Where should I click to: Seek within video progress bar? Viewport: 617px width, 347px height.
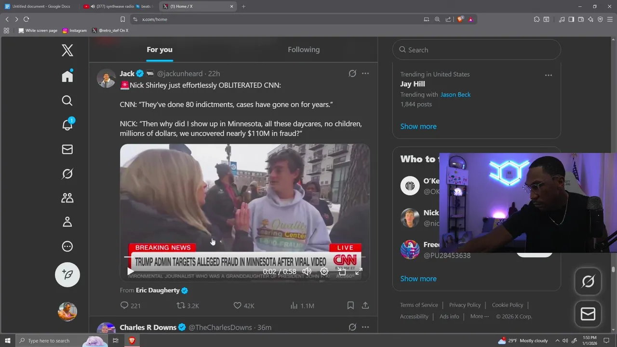pyautogui.click(x=245, y=258)
